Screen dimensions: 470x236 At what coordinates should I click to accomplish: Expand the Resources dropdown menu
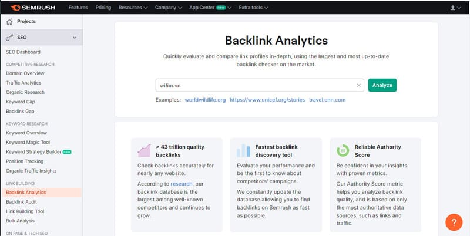click(x=133, y=8)
